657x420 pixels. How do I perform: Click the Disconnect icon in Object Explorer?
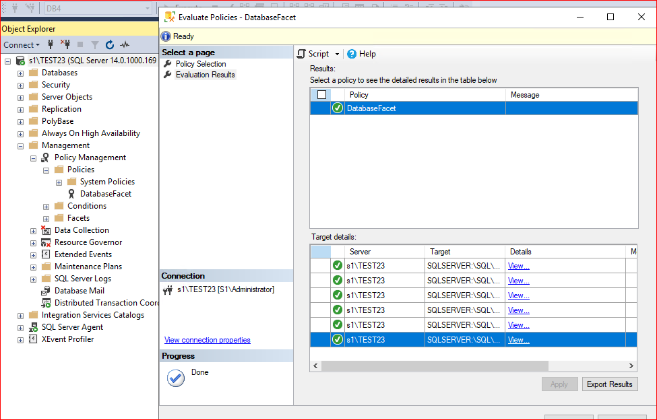[x=65, y=44]
